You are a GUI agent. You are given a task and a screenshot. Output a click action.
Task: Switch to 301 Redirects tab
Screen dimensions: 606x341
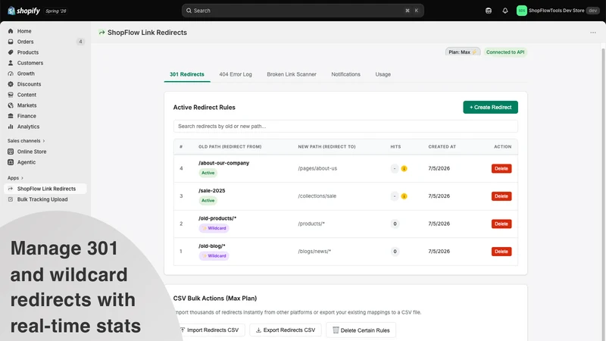click(187, 74)
